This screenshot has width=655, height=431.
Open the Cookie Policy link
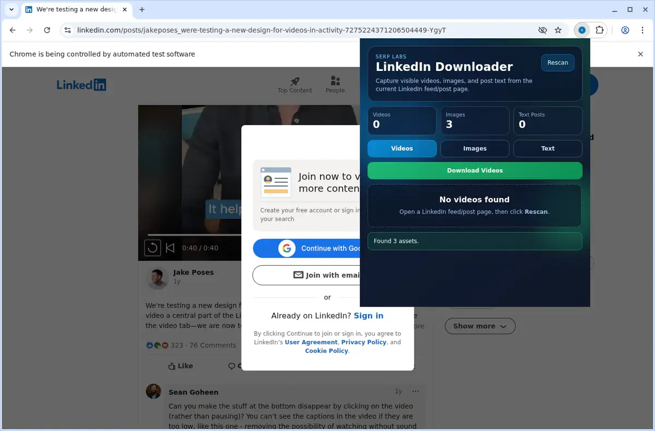click(x=326, y=351)
